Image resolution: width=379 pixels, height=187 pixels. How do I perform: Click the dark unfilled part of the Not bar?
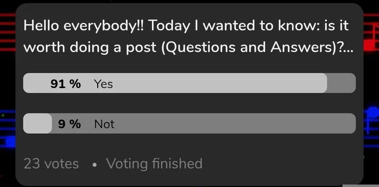coord(232,123)
